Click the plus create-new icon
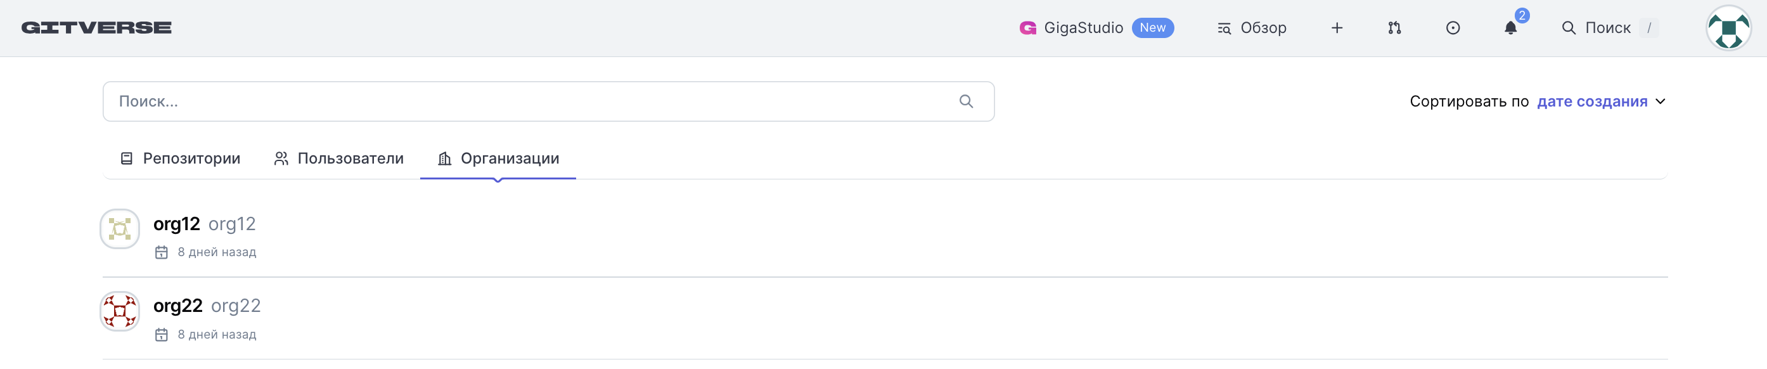This screenshot has width=1767, height=369. coord(1337,28)
